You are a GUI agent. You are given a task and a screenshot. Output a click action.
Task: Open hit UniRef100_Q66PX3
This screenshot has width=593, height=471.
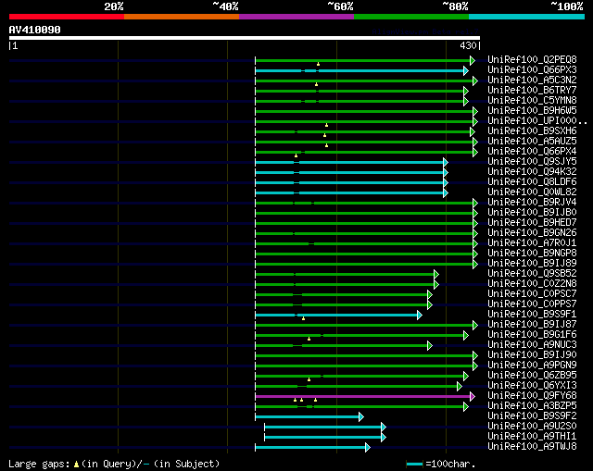click(532, 70)
